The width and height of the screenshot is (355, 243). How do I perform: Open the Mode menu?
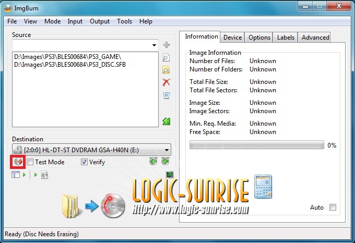[x=52, y=21]
